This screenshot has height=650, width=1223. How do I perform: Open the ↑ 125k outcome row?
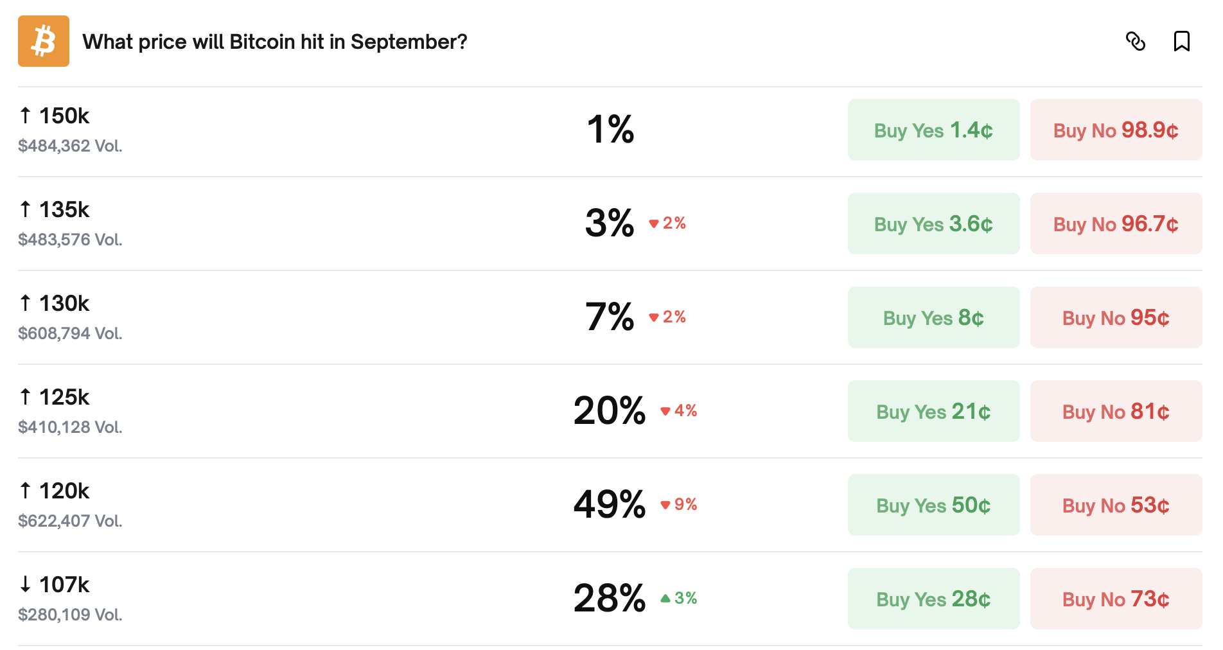pyautogui.click(x=64, y=398)
